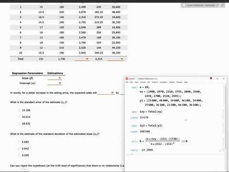Click the expand full-screen arrows icon
The height and width of the screenshot is (172, 229).
pyautogui.click(x=223, y=5)
